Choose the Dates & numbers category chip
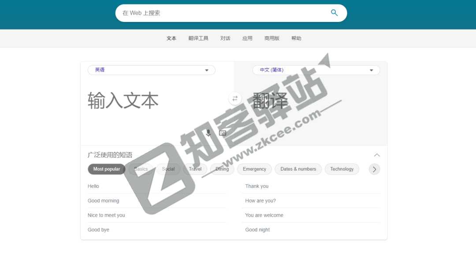The width and height of the screenshot is (476, 270). coord(298,169)
